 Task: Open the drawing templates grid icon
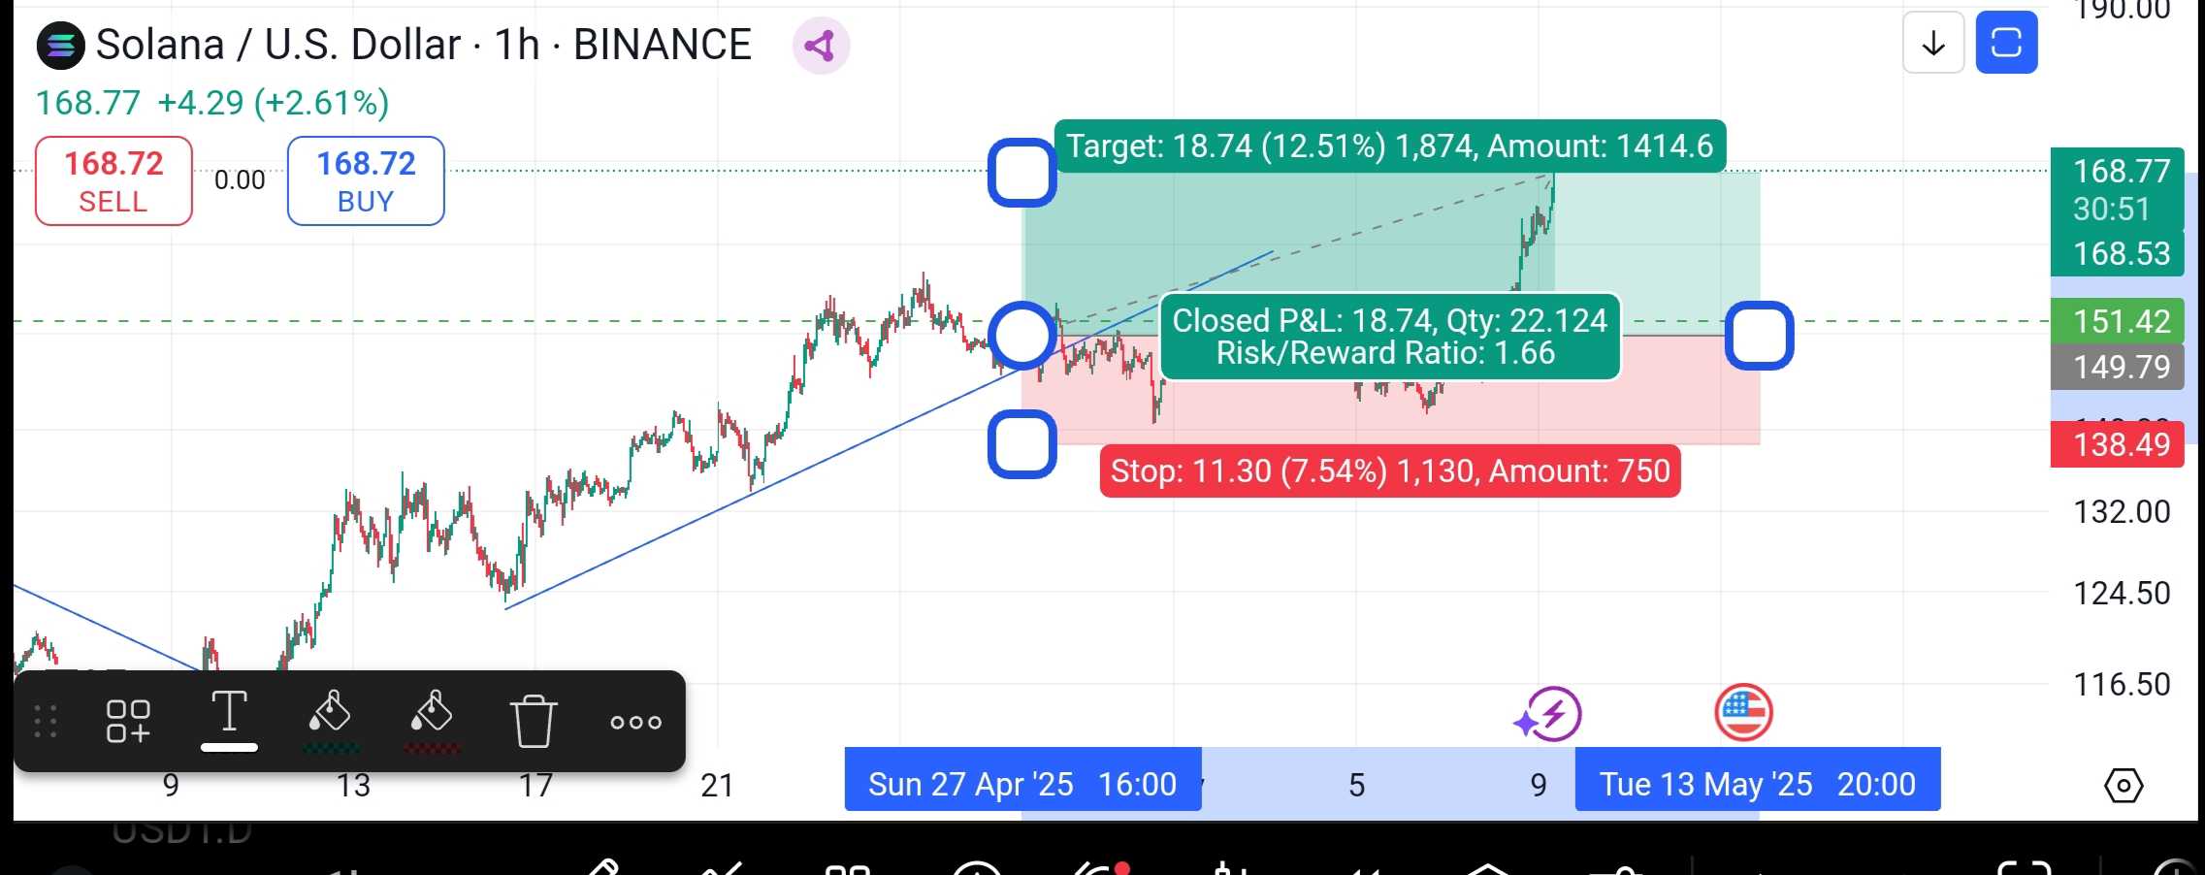pyautogui.click(x=128, y=722)
